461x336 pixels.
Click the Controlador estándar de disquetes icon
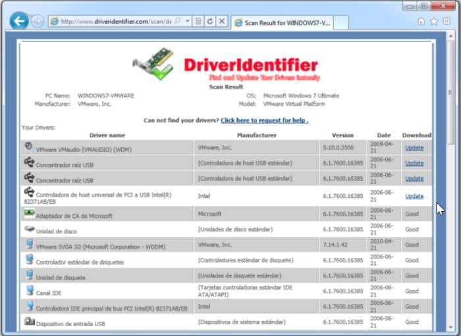29,260
